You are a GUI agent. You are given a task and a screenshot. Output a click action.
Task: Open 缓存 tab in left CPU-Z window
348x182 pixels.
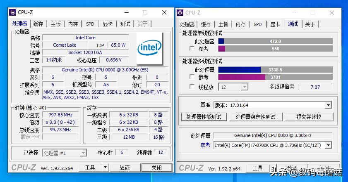pos(38,24)
